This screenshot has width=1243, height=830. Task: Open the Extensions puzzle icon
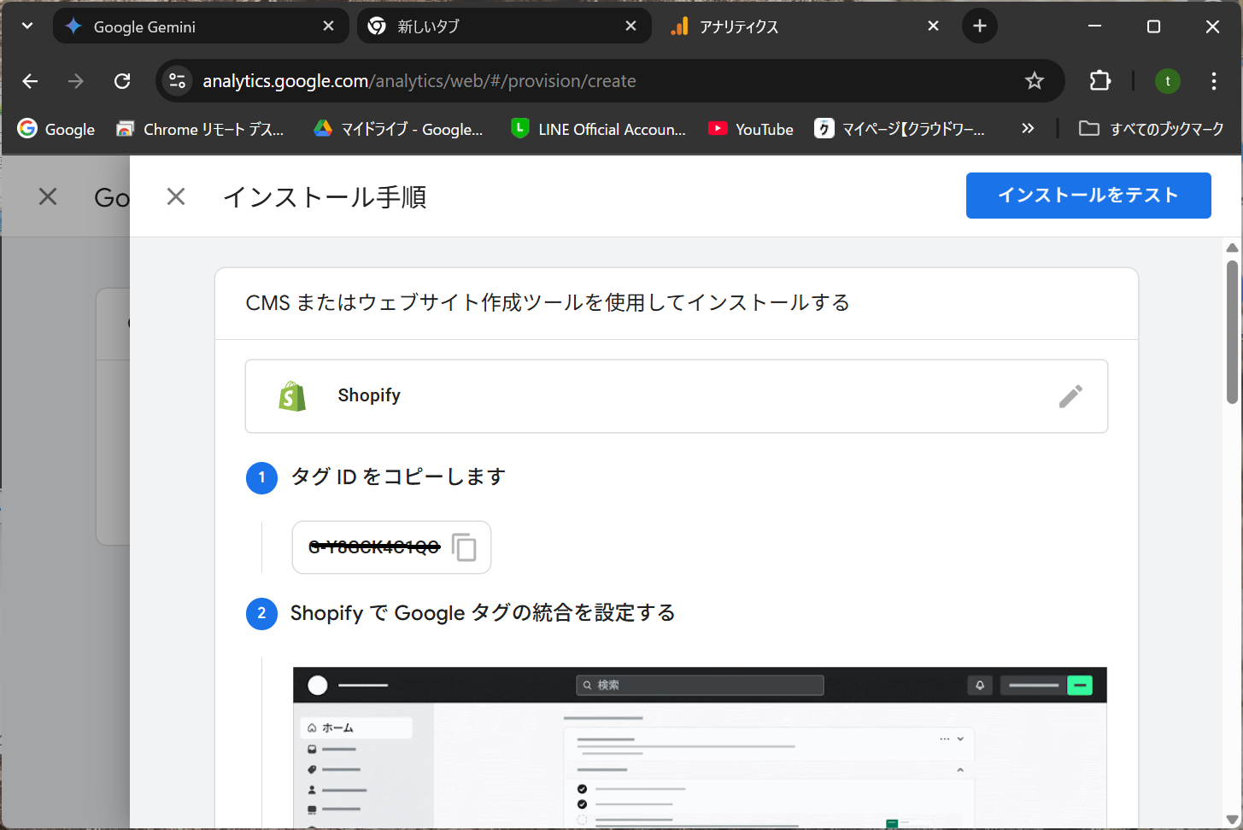1100,81
